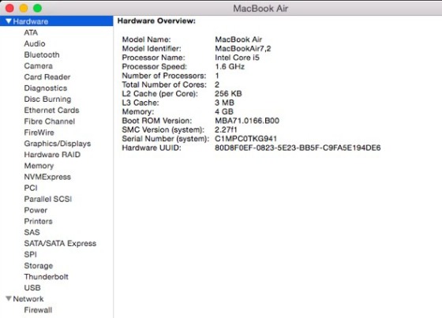Show SAS hardware information
The image size is (442, 318).
click(32, 232)
